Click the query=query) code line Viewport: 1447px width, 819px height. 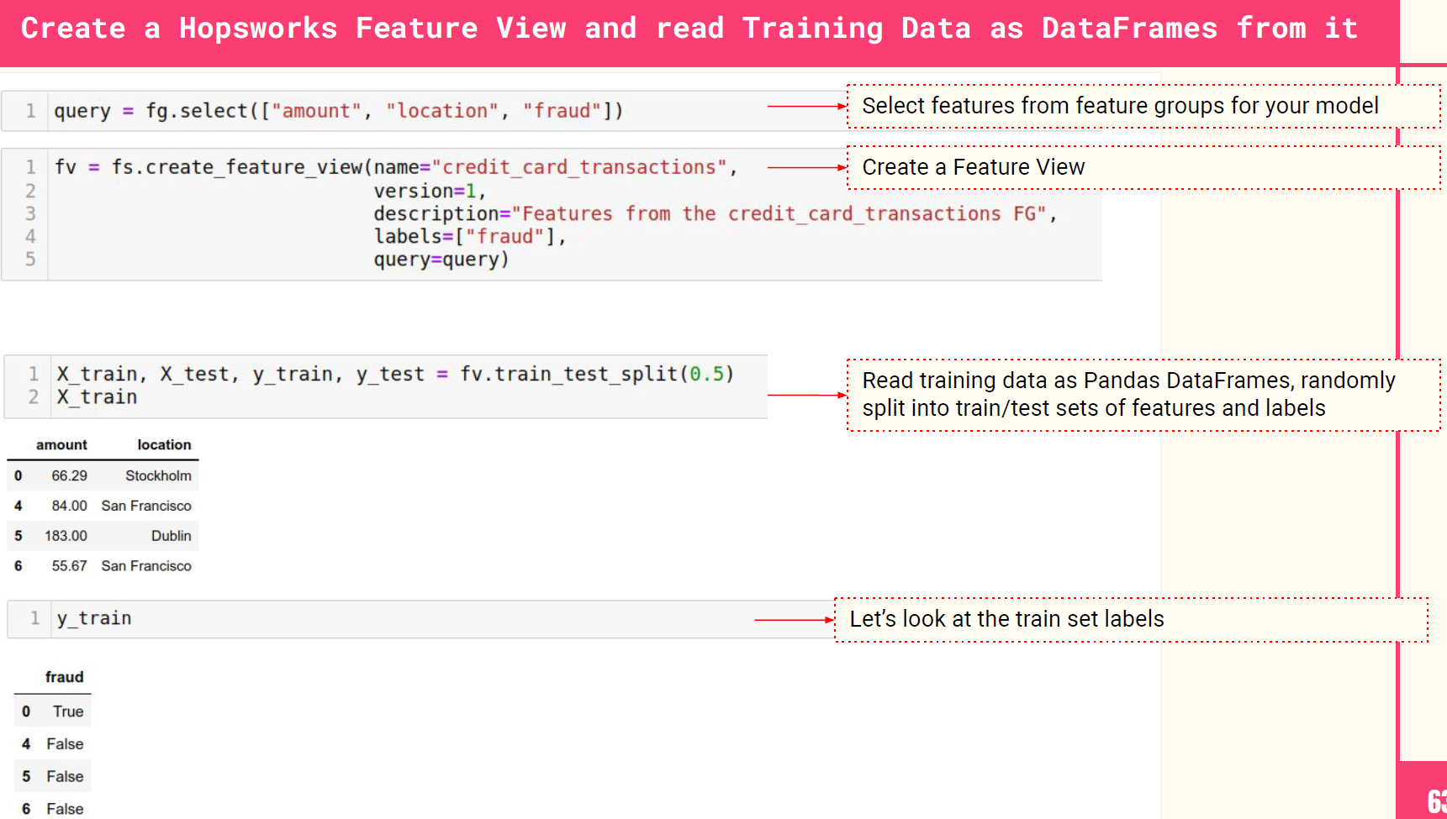tap(441, 260)
